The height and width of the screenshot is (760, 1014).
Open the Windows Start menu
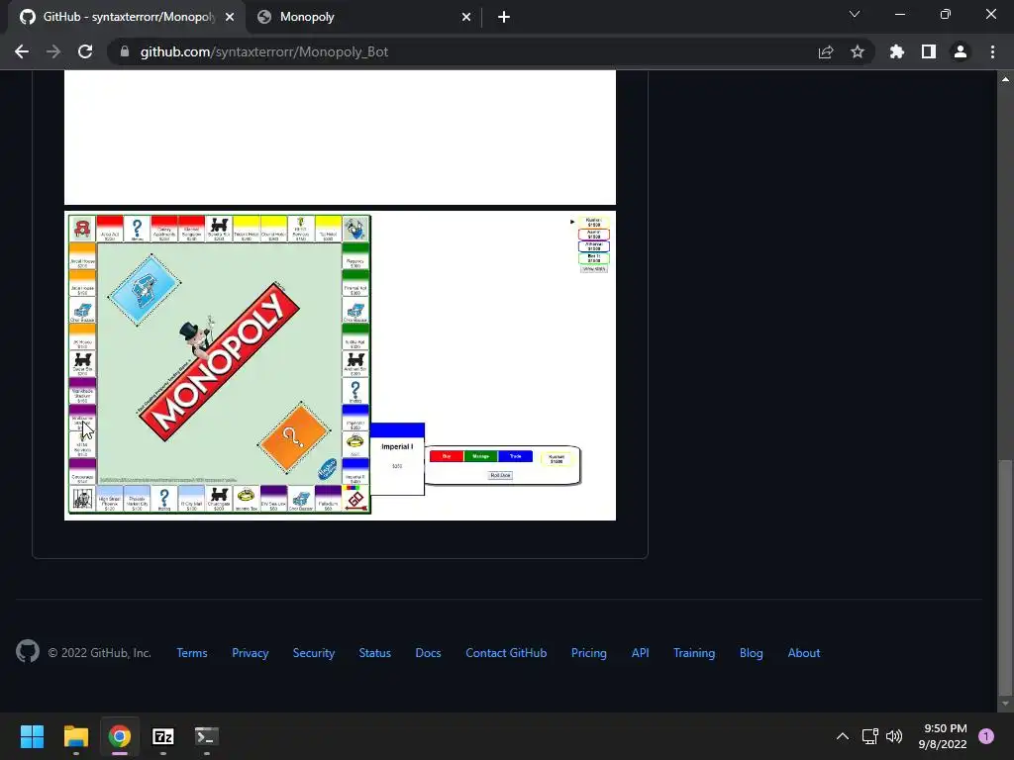[32, 736]
